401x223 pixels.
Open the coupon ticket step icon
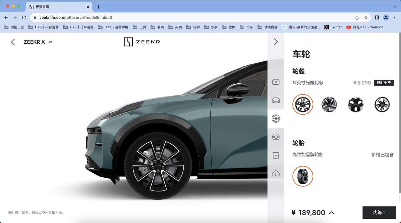click(x=276, y=82)
